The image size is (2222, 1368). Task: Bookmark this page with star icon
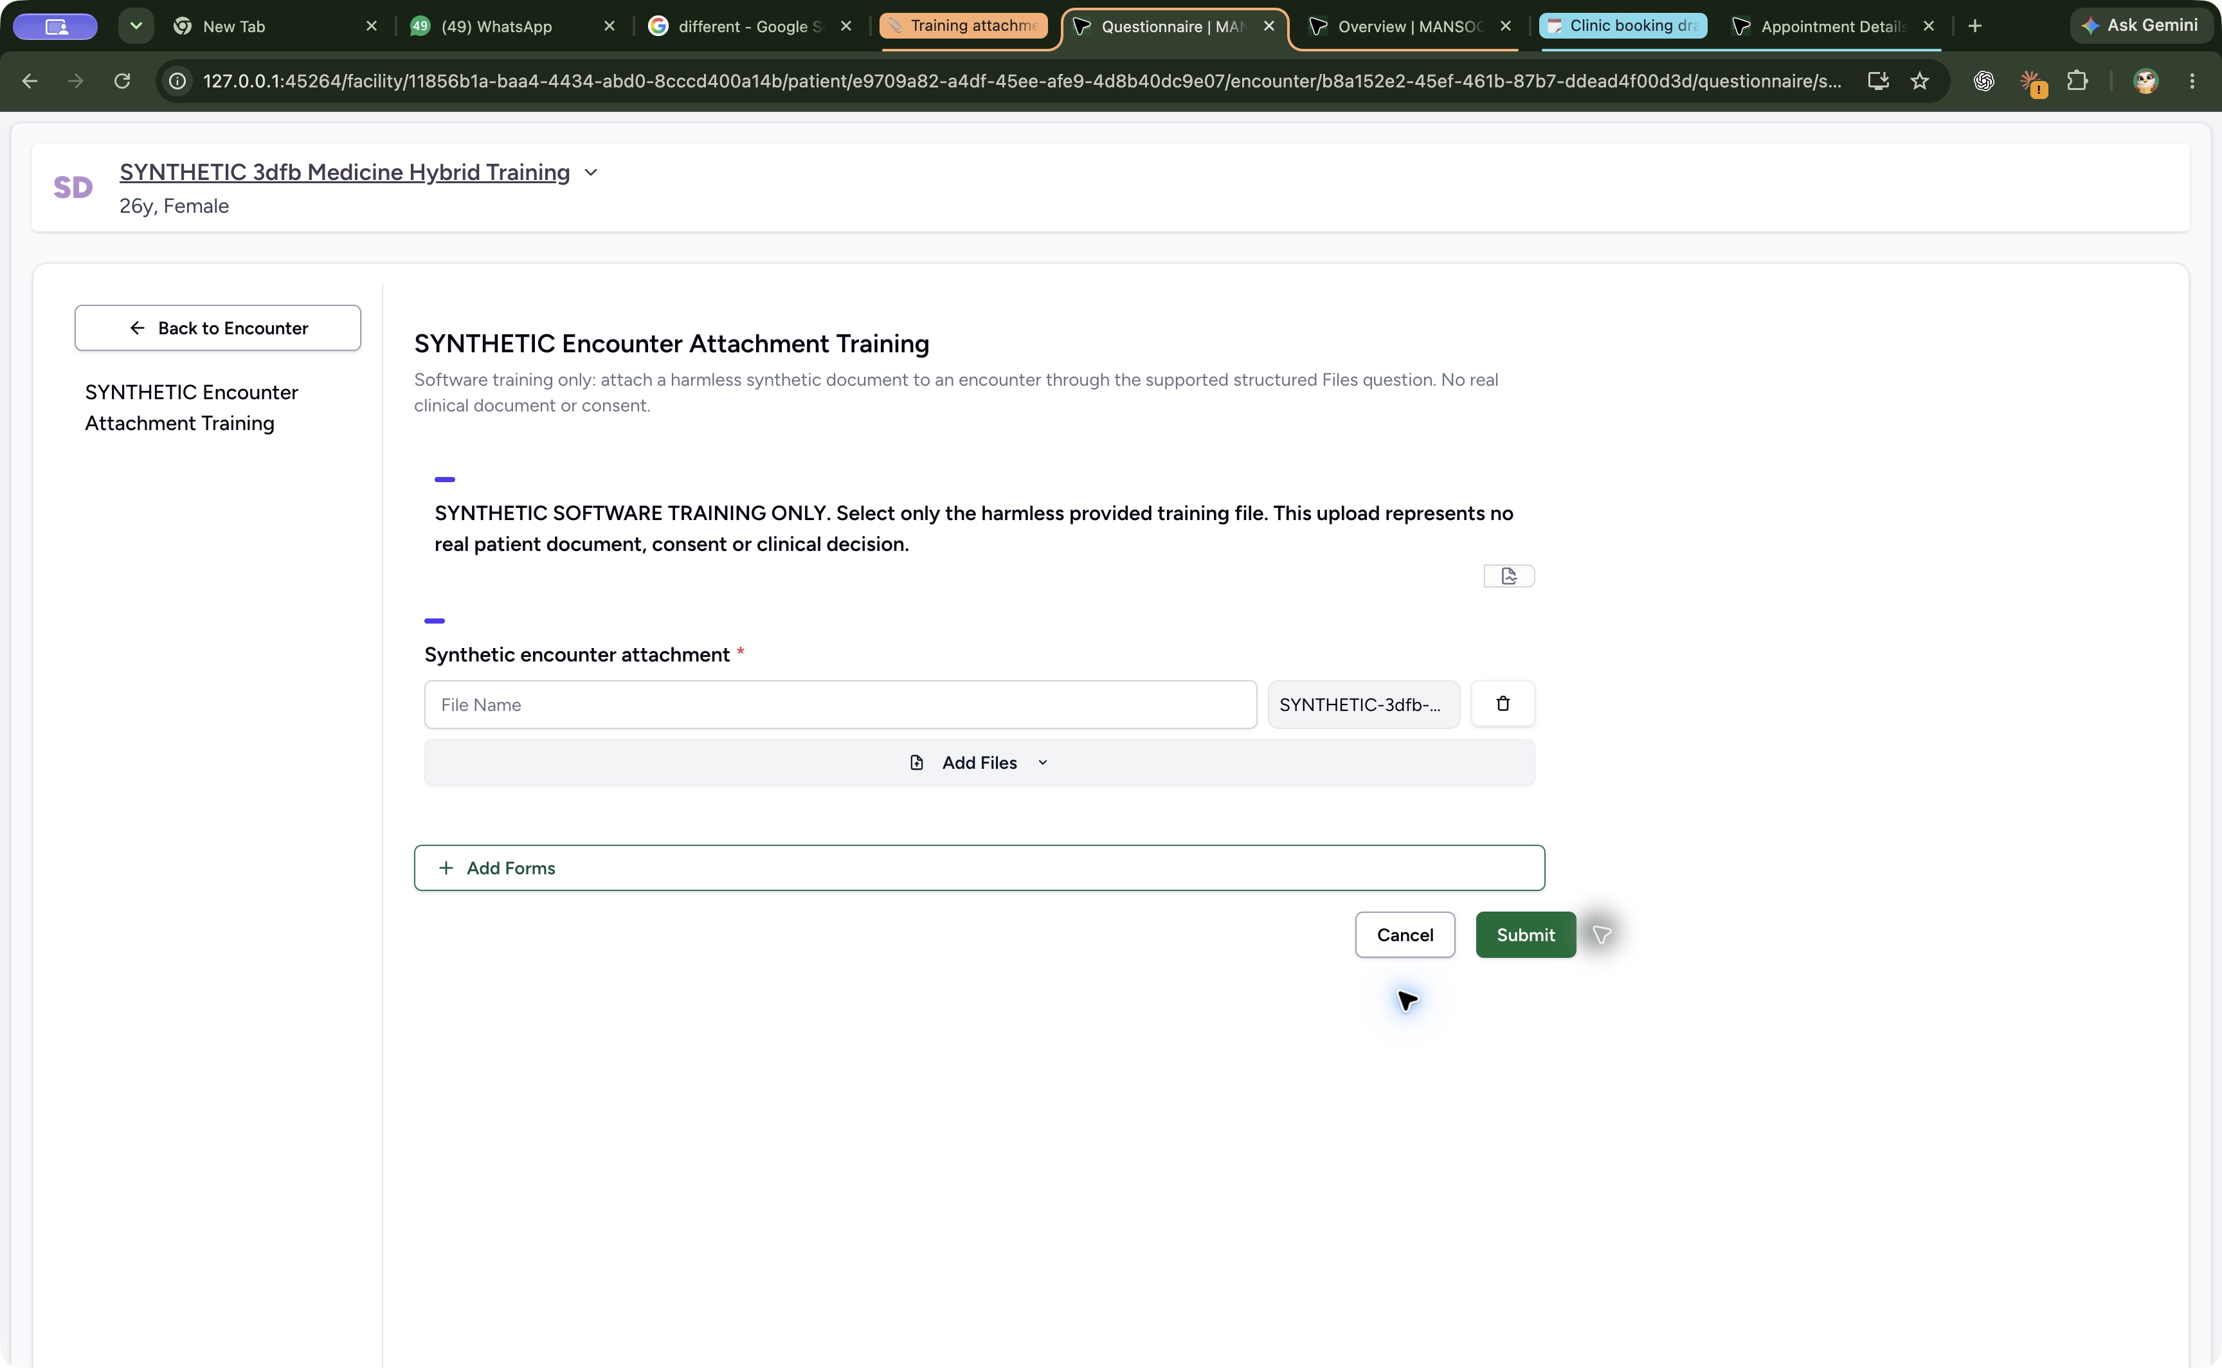[1920, 82]
